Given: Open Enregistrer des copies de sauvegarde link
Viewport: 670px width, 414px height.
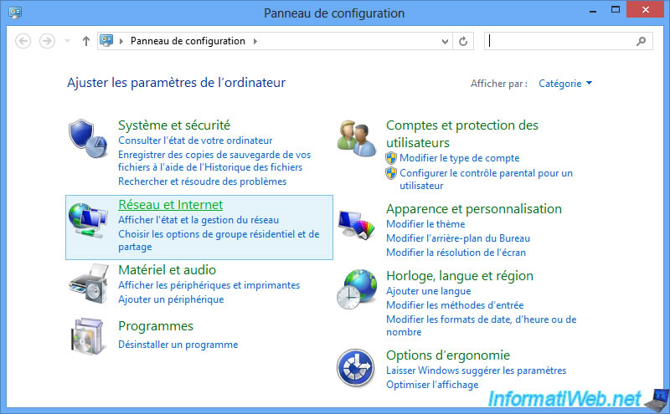Looking at the screenshot, I should [x=214, y=161].
